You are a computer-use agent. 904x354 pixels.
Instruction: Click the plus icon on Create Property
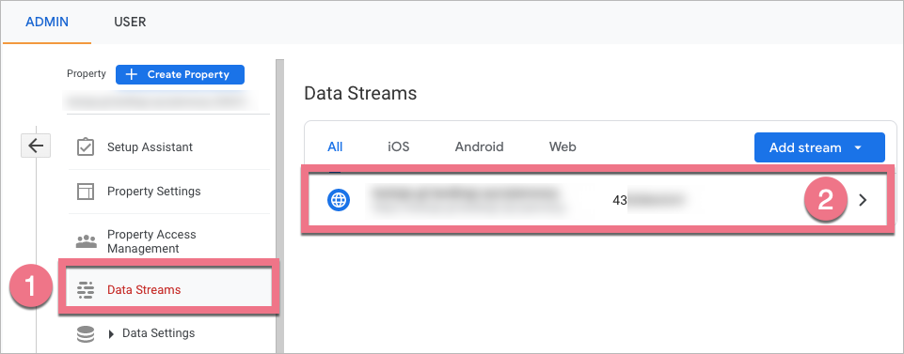point(132,75)
